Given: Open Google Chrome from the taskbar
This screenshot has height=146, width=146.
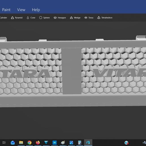Looking at the screenshot, I should coord(29,143).
